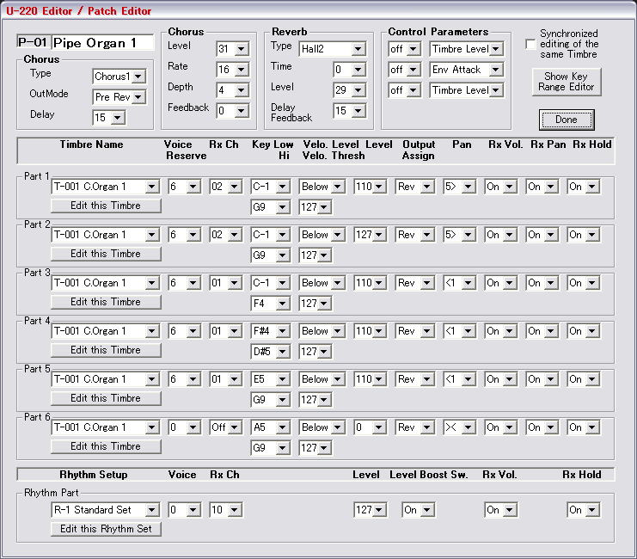Open Part 6 Rx Ch dropdown showing Off
Viewport: 637px width, 559px height.
226,427
